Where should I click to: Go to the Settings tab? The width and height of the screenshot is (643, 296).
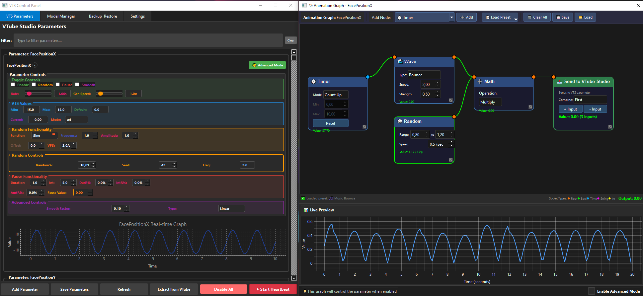pyautogui.click(x=138, y=16)
